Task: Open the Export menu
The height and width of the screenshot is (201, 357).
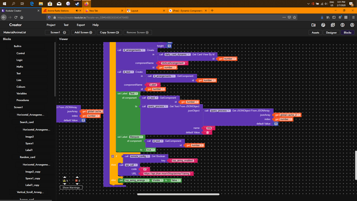Action: (81, 25)
